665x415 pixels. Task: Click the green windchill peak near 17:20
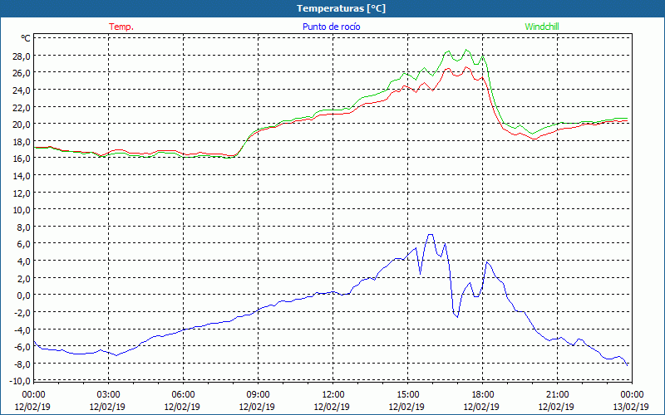coord(466,50)
